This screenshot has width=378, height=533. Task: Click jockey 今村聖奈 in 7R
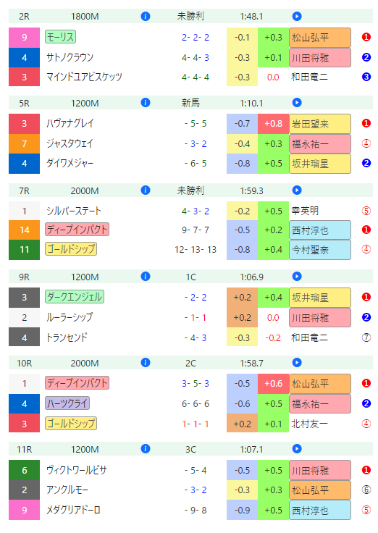(x=320, y=250)
